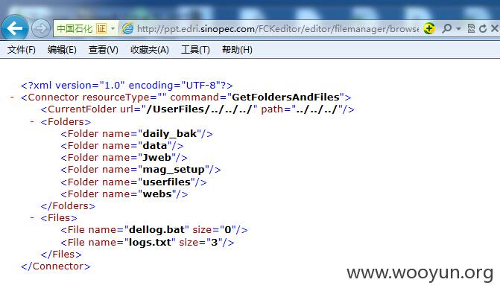Image resolution: width=500 pixels, height=294 pixels.
Task: Open the 帮助(H) menu
Action: 237,50
